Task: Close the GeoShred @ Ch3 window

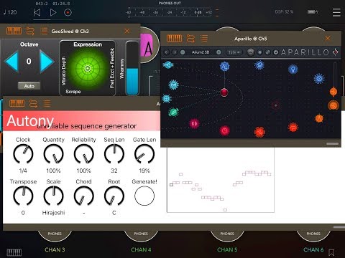Action: 127,31
